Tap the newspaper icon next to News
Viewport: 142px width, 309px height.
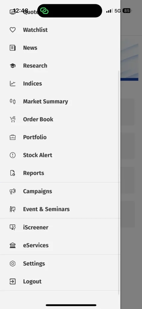pos(13,48)
